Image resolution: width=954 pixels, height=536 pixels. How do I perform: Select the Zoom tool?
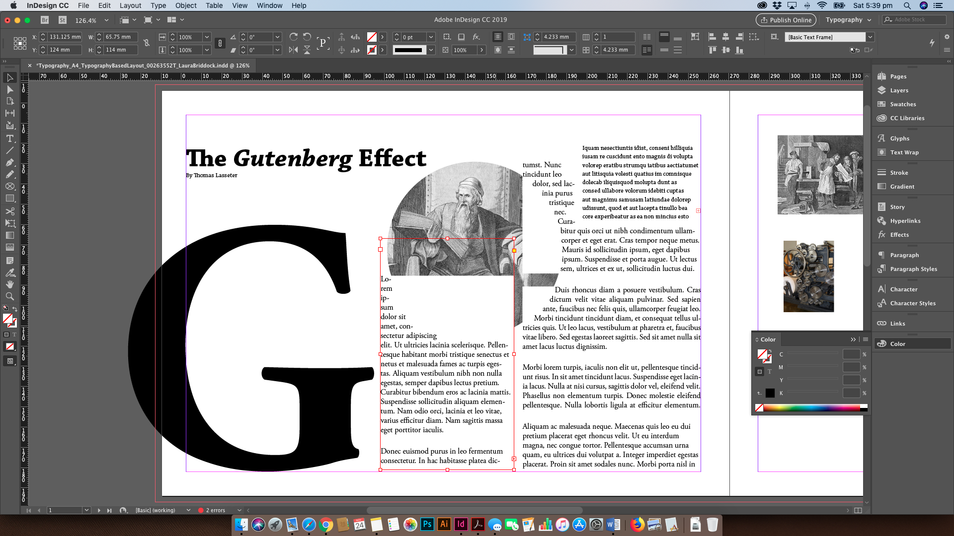tap(9, 296)
